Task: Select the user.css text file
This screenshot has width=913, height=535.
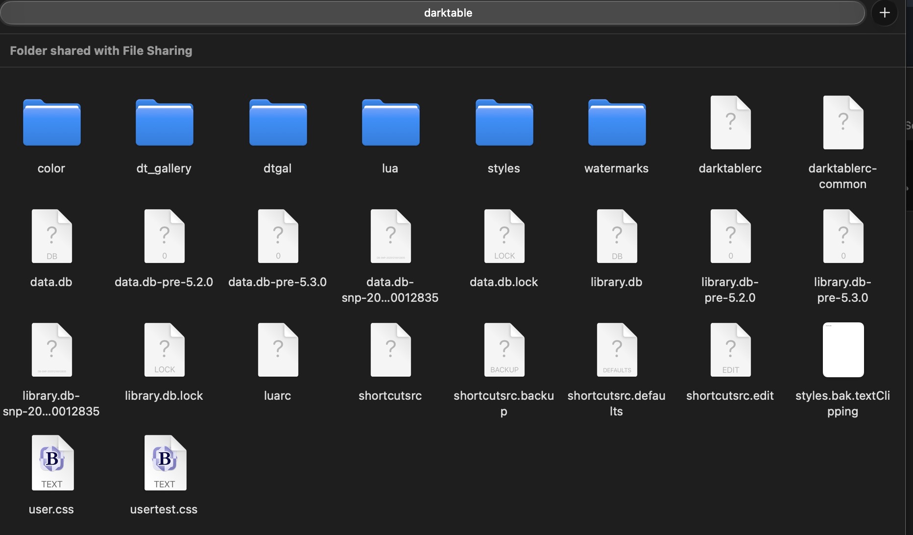Action: (x=52, y=463)
